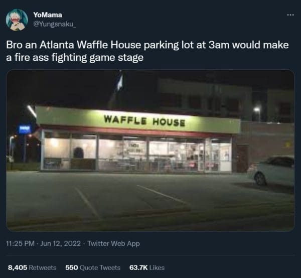Click the Retweets count number 8,405
Image resolution: width=301 pixels, height=278 pixels.
(18, 267)
